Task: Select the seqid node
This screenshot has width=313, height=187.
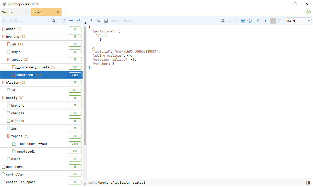Action: [41, 52]
